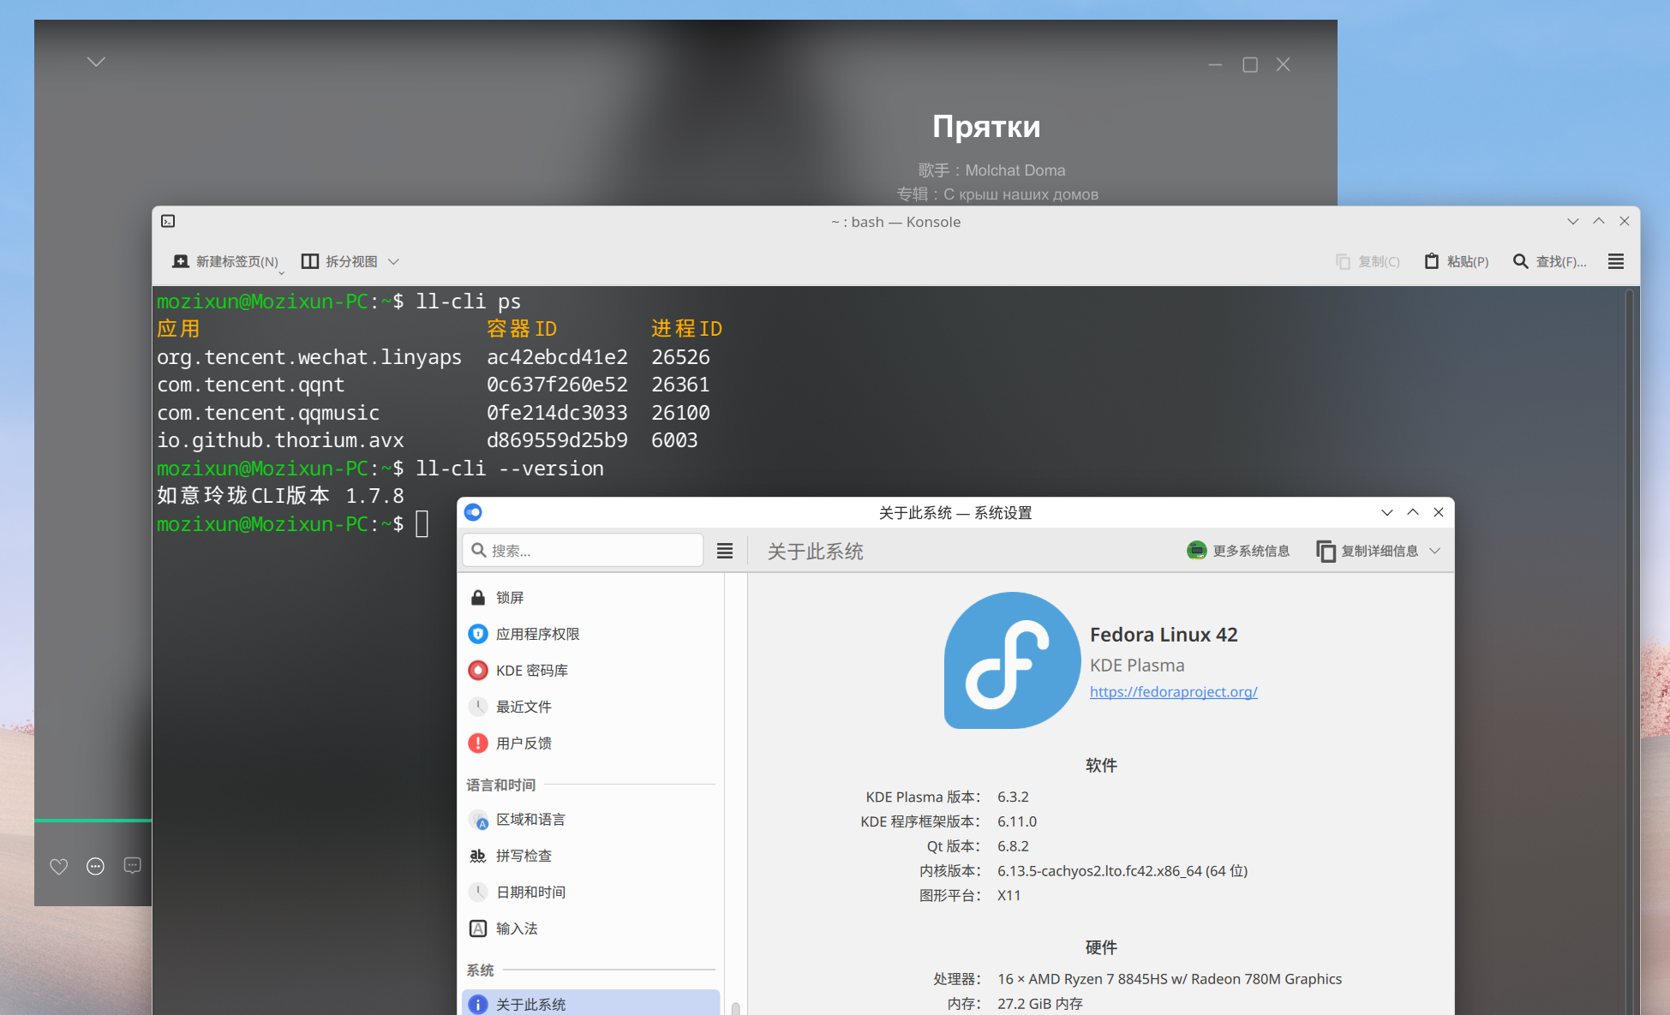Click the red wallet icon beside KDE 密码库
Viewport: 1670px width, 1015px height.
(478, 671)
